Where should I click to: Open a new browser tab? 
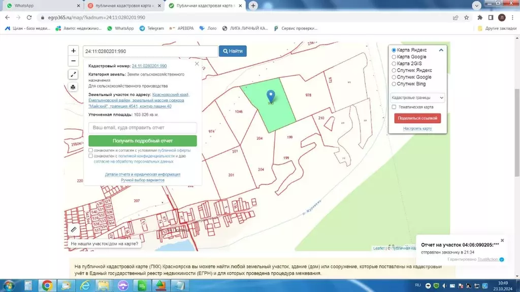253,6
